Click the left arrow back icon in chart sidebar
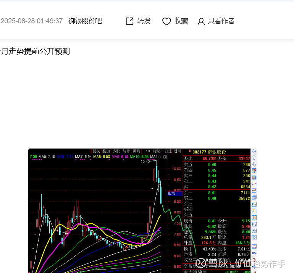 point(254,151)
